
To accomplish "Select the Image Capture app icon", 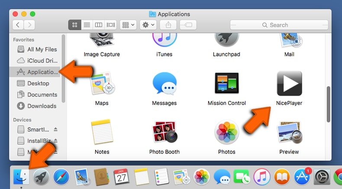I will 102,39.
